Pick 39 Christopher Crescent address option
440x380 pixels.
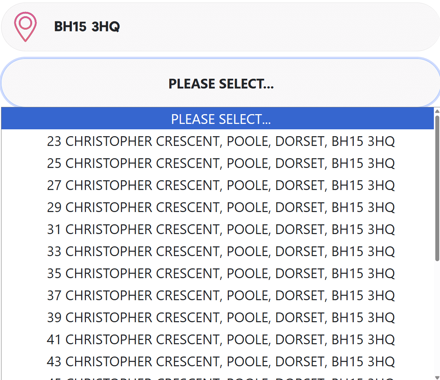[220, 317]
